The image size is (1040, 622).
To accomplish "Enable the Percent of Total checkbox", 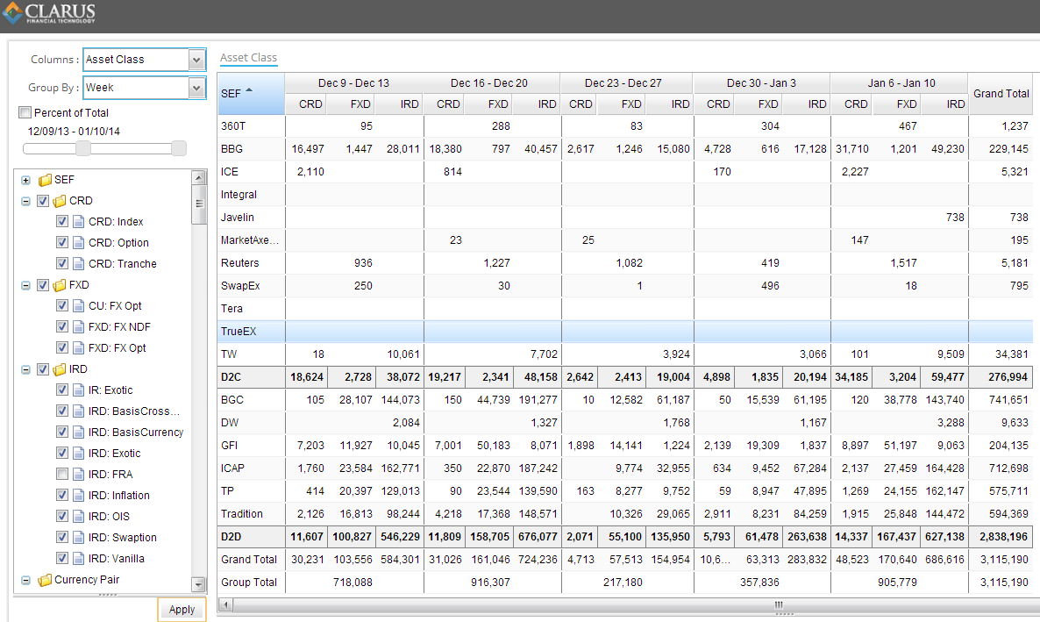I will [25, 113].
